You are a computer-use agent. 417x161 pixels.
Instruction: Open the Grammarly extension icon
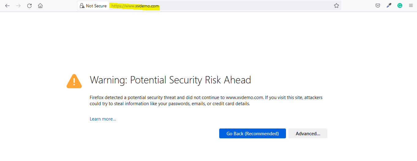coord(400,6)
